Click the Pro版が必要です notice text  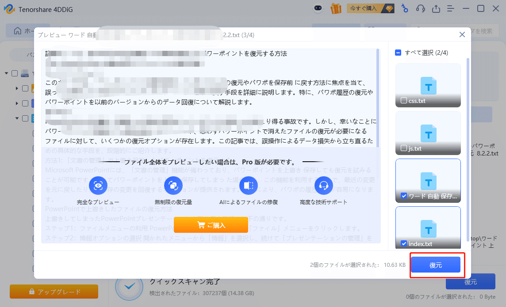click(211, 162)
